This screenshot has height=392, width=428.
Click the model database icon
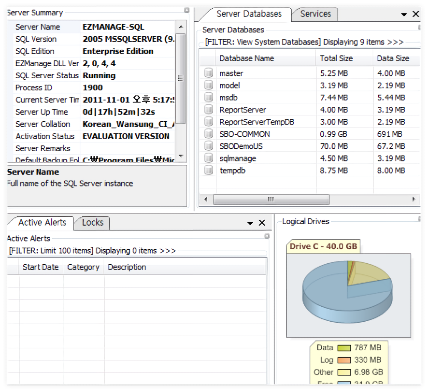[x=208, y=85]
